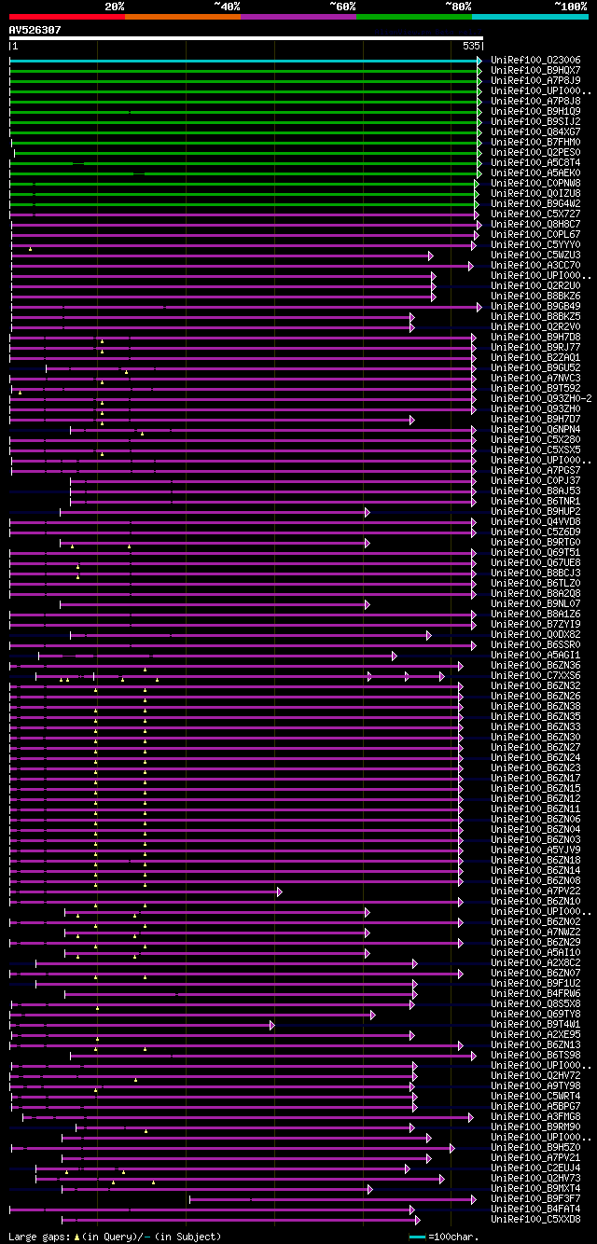Open the UniRef100_A7P8J9 hit label
This screenshot has height=1244, width=597.
(x=535, y=80)
